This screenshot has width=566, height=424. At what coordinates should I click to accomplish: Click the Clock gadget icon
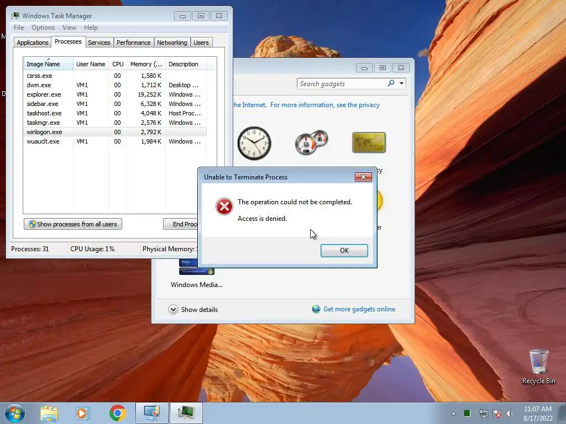pos(254,143)
